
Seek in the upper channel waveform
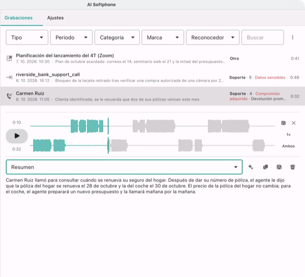tap(152, 126)
